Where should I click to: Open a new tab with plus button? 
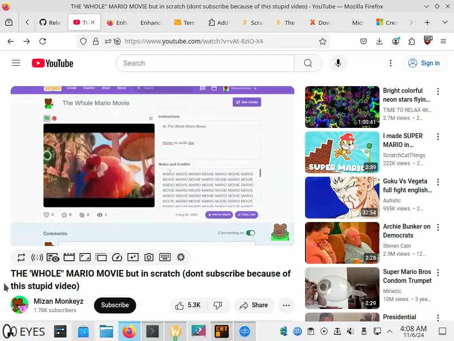pos(427,22)
